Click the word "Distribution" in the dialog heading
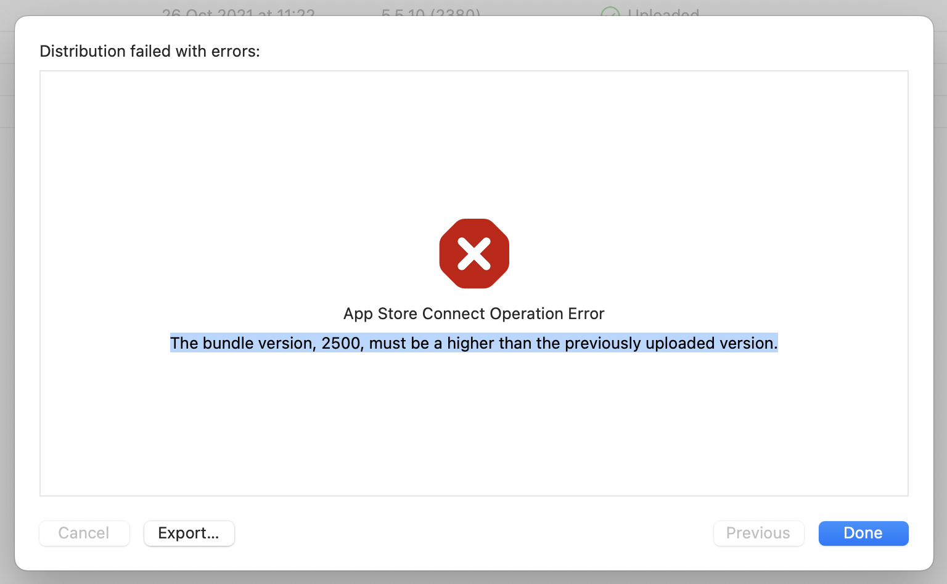This screenshot has width=947, height=584. 83,51
